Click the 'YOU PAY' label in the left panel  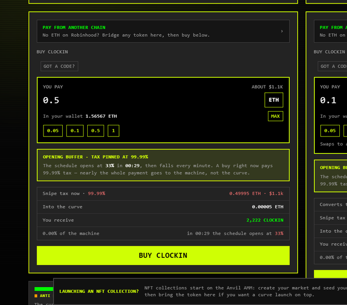[x=53, y=87]
